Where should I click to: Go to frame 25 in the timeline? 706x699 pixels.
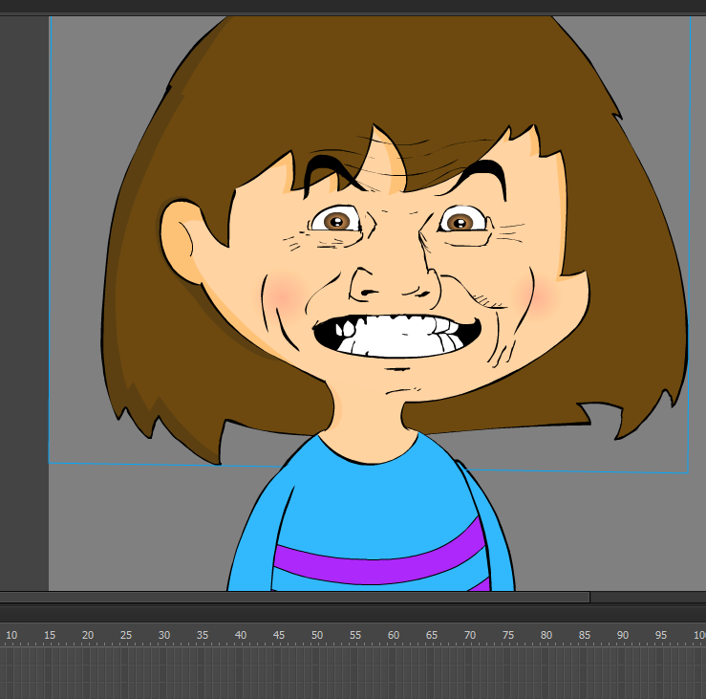[x=126, y=635]
